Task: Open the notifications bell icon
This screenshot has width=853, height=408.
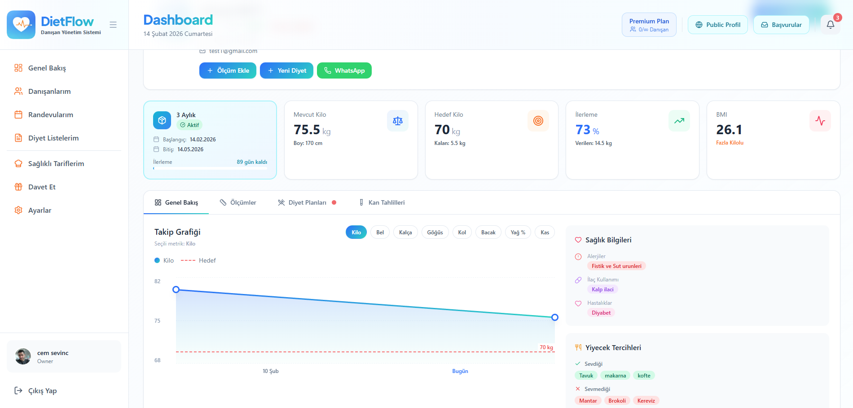Action: [830, 25]
